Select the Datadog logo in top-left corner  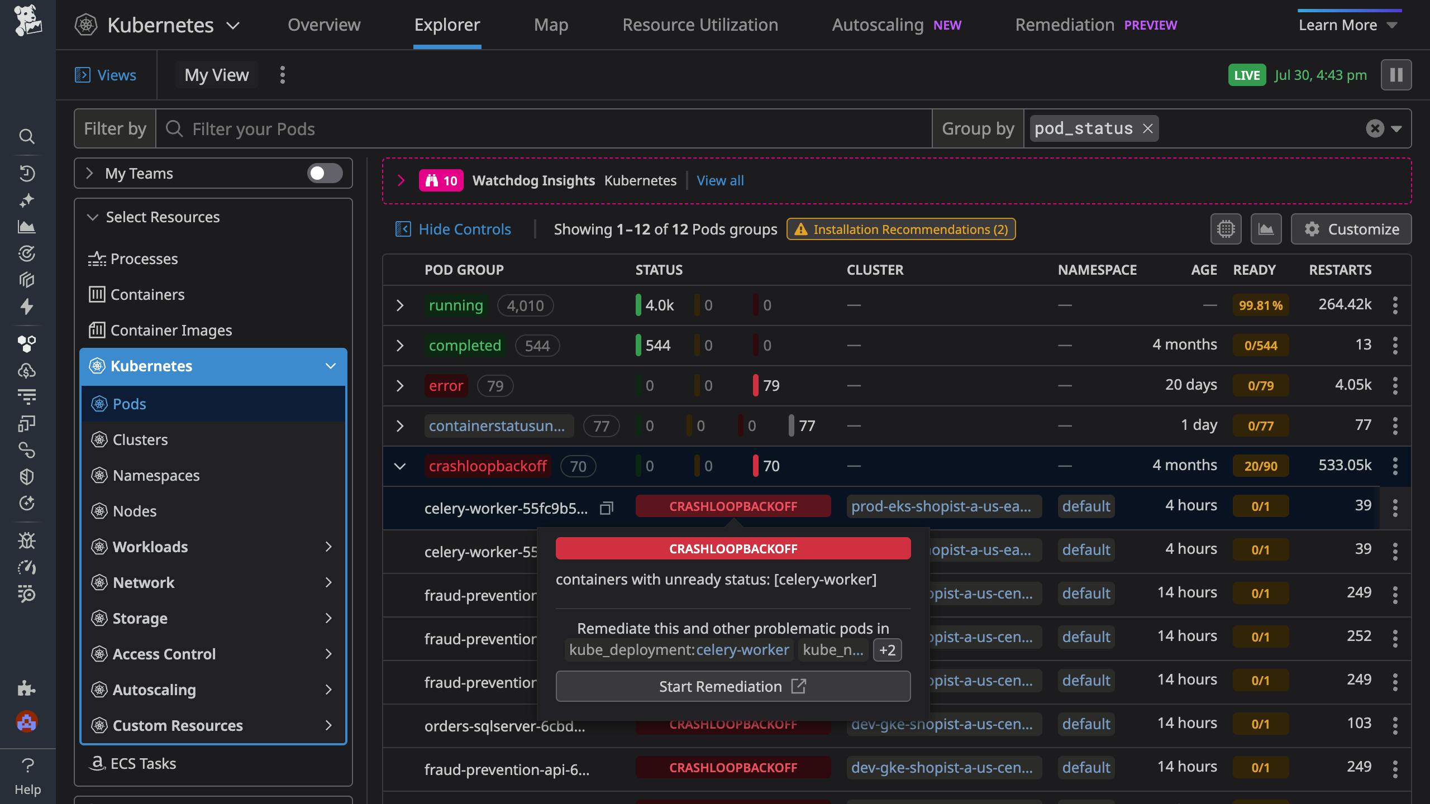pos(28,23)
